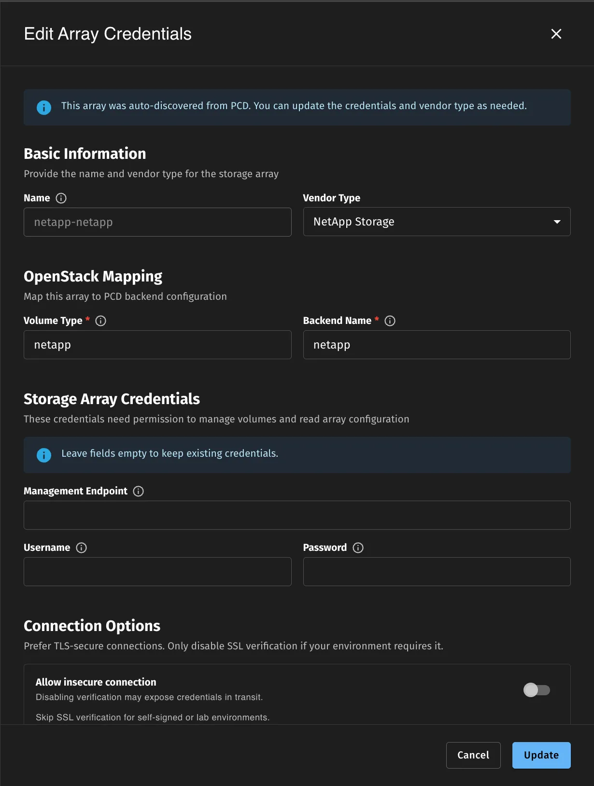View the Username info tooltip

[x=81, y=547]
